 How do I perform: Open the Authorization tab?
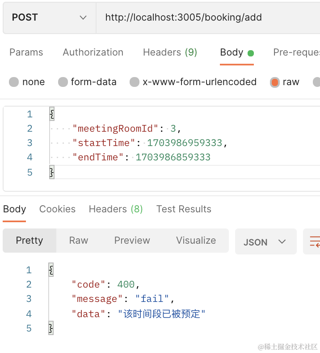93,52
